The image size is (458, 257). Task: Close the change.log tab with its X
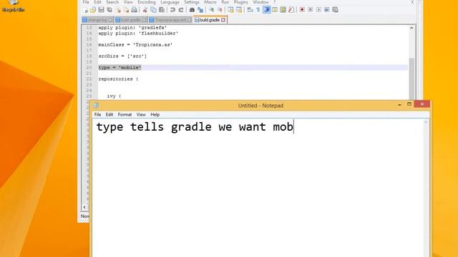(x=110, y=20)
